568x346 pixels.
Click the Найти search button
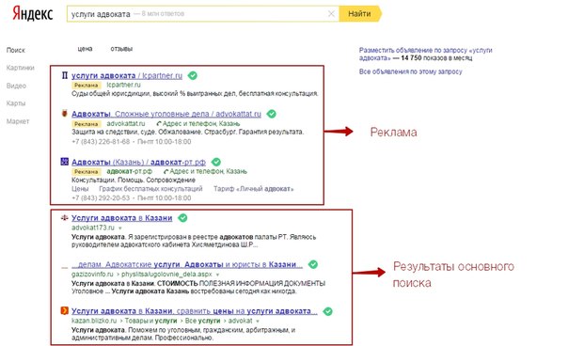[360, 14]
